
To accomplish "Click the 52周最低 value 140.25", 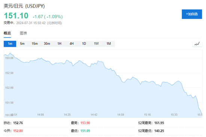I will pos(159,131).
